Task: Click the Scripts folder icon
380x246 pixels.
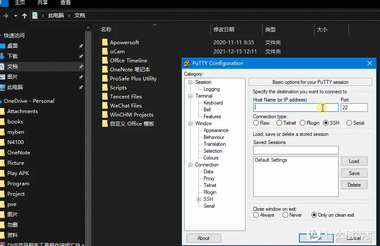Action: (x=105, y=87)
